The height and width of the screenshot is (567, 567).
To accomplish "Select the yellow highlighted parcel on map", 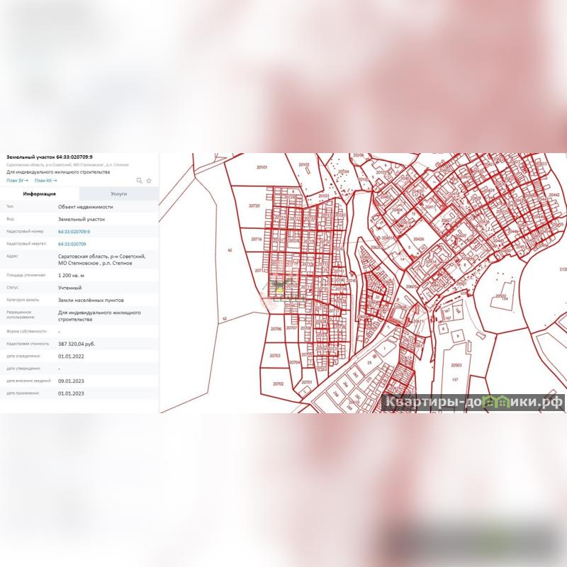I will click(279, 288).
